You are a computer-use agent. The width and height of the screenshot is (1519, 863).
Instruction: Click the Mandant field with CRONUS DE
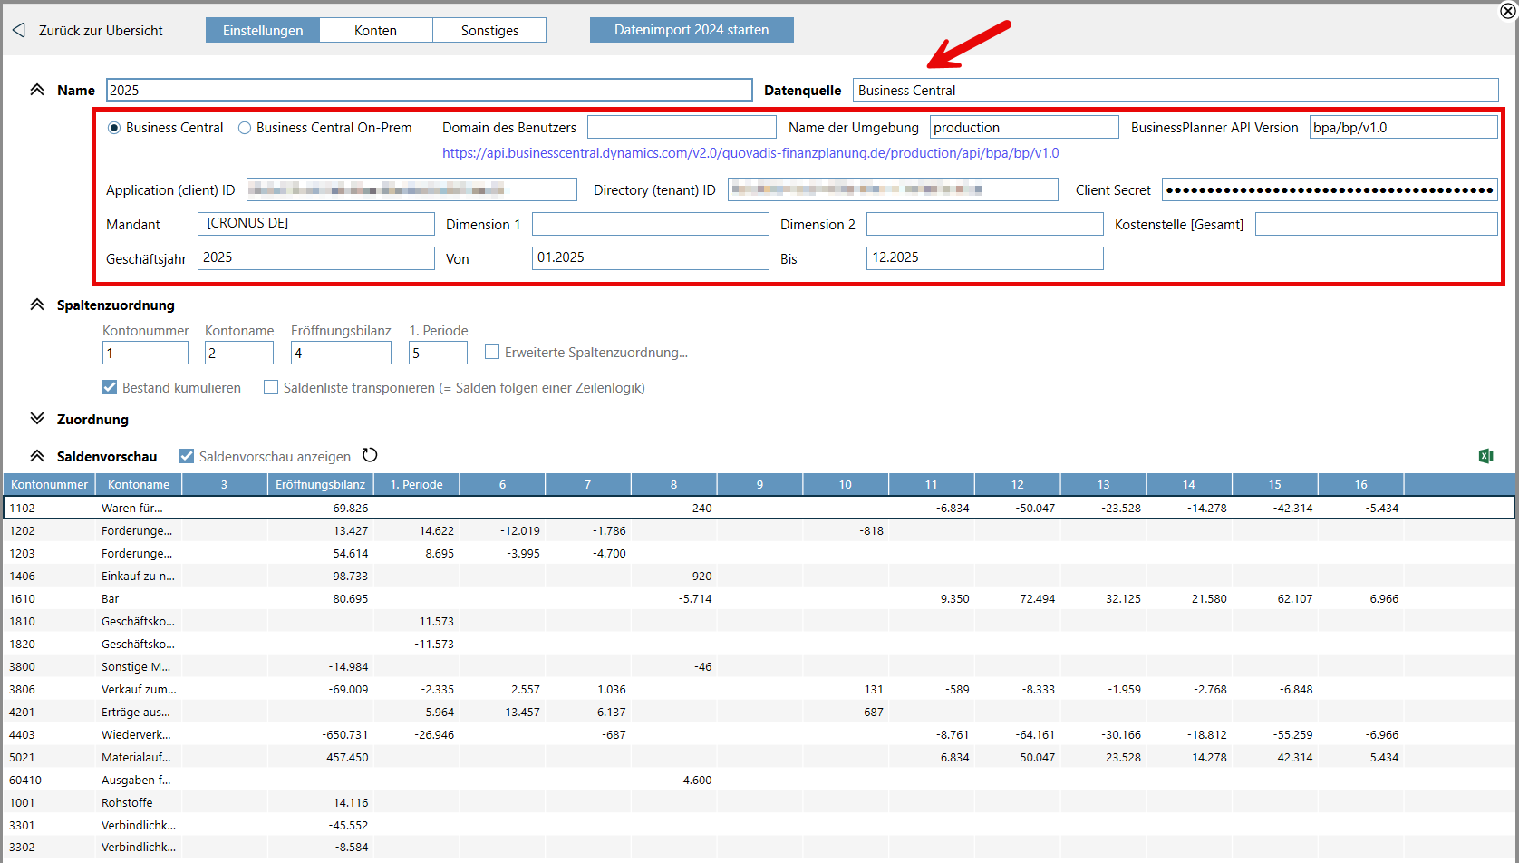[x=315, y=224]
